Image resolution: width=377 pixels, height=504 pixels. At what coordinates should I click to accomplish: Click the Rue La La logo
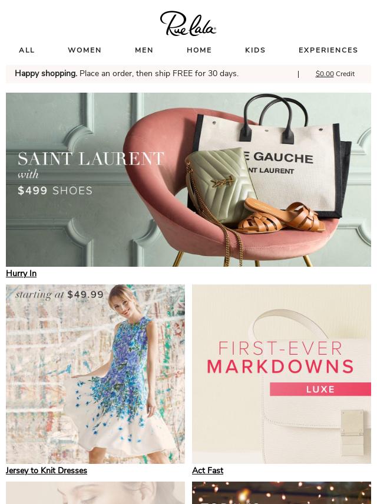pos(188,24)
